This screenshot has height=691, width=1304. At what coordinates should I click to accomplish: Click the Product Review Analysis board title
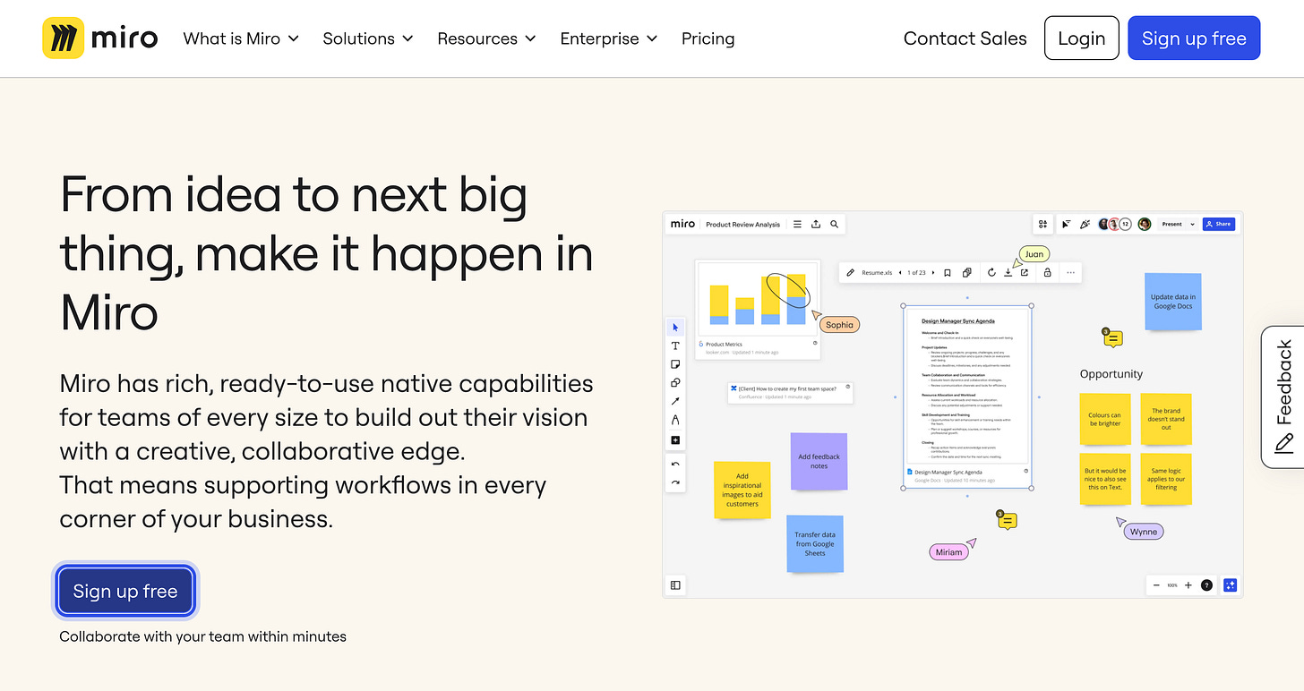click(x=743, y=225)
